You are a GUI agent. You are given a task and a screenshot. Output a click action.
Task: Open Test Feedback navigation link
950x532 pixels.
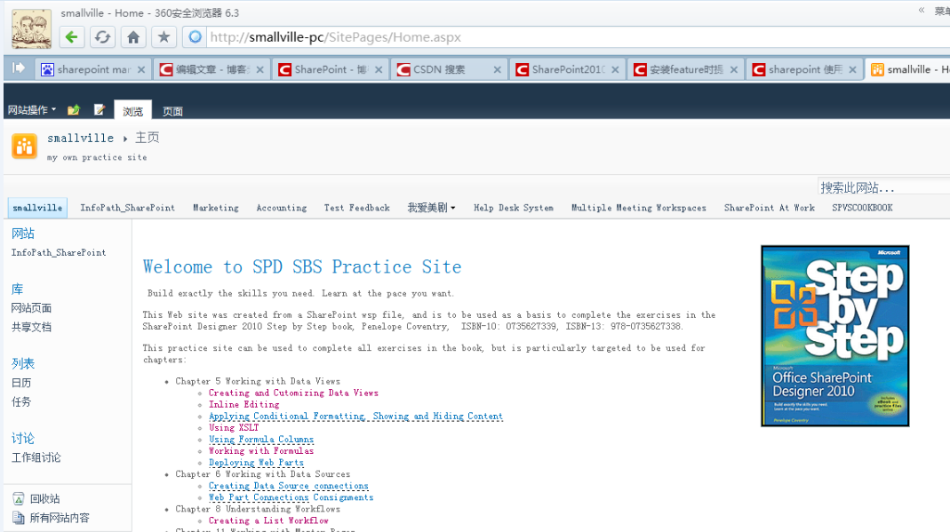pos(357,208)
